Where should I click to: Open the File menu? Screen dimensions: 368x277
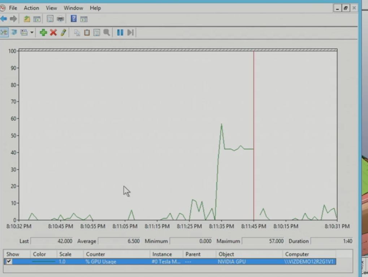13,8
